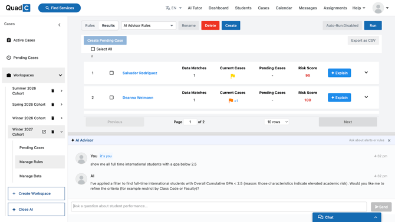Viewport: 395px width, 222px height.
Task: Toggle the Select All checkbox
Action: [x=93, y=49]
